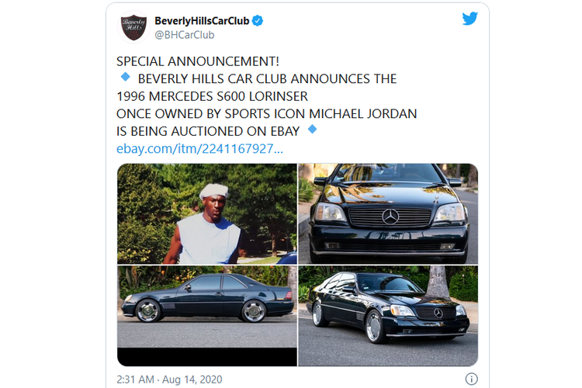Click the MICHAEL JORDAN text line
582x388 pixels.
click(x=363, y=113)
